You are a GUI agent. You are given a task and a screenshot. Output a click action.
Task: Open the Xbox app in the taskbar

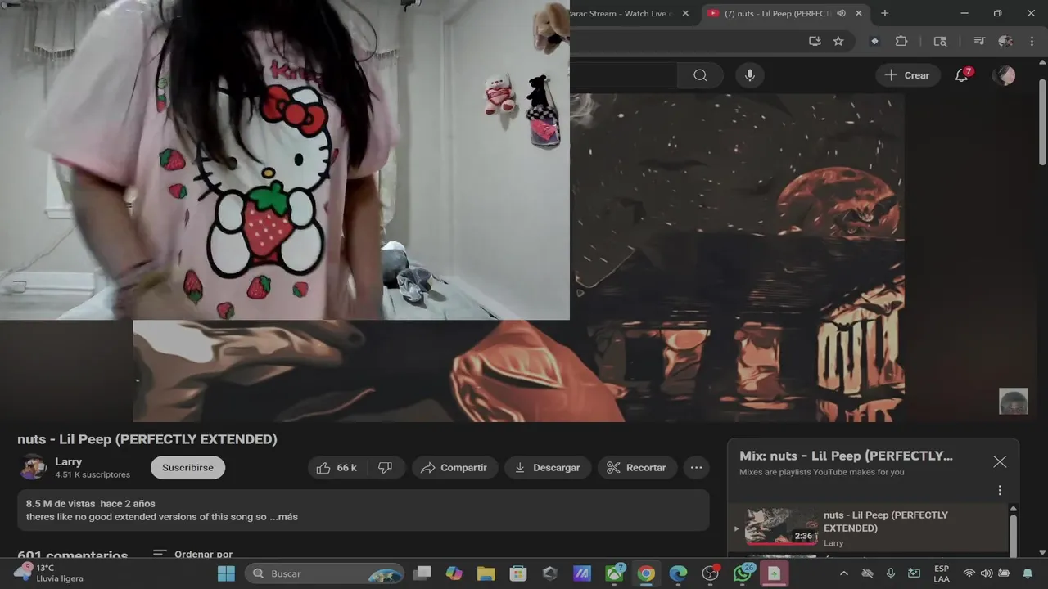(x=614, y=573)
